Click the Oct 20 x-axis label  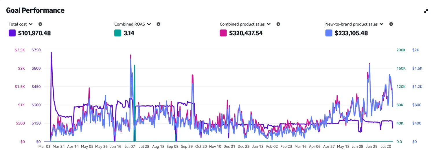coord(201,147)
